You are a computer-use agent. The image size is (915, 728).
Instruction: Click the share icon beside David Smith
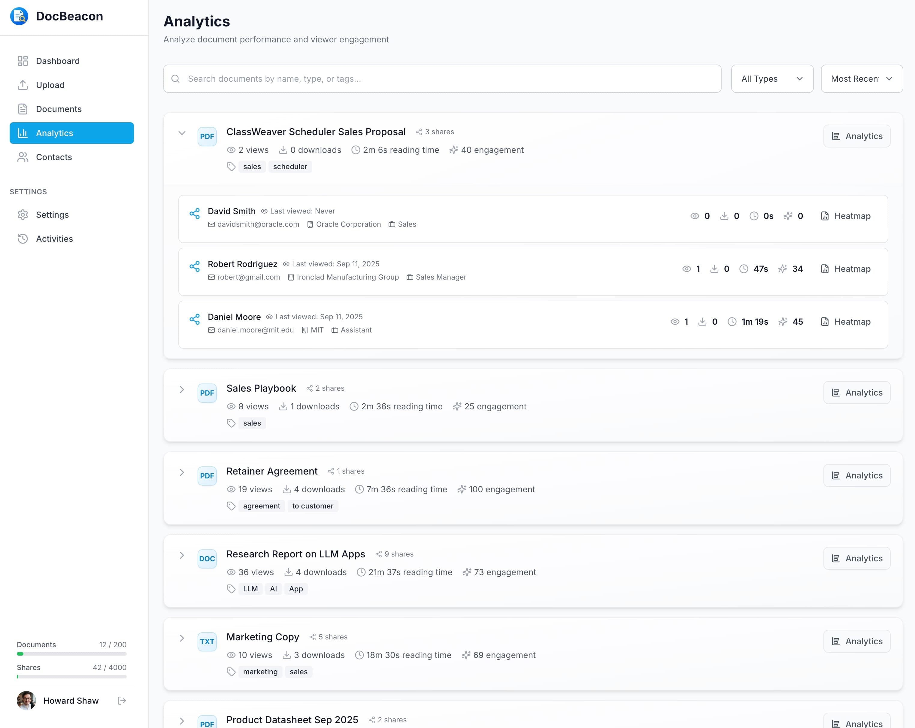point(195,214)
